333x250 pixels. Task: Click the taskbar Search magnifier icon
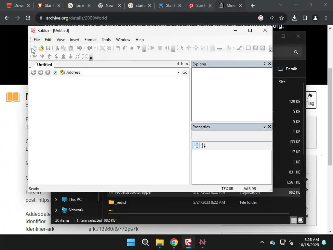[145, 242]
